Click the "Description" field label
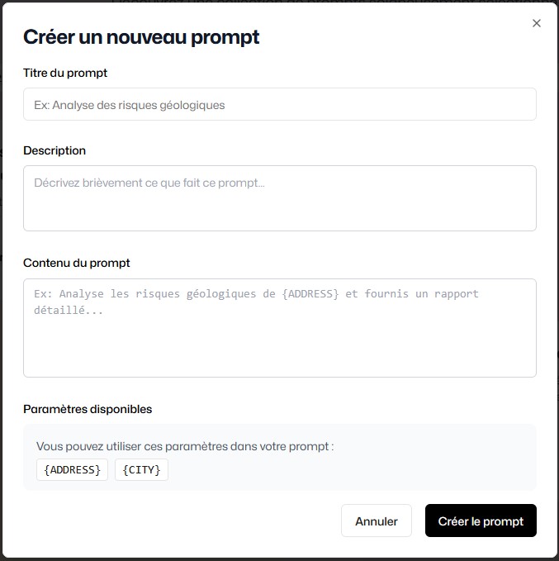Image resolution: width=559 pixels, height=561 pixels. pyautogui.click(x=54, y=150)
